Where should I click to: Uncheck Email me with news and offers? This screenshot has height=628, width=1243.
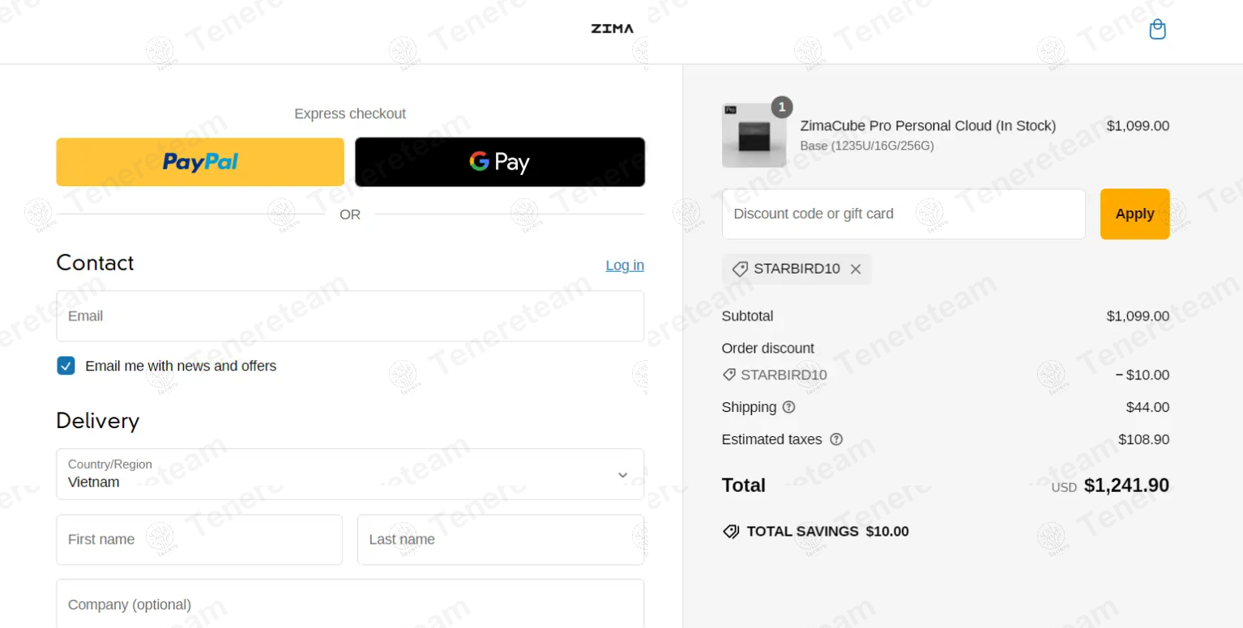66,366
